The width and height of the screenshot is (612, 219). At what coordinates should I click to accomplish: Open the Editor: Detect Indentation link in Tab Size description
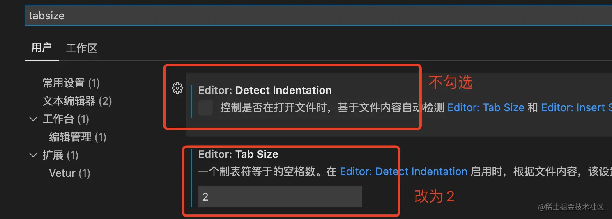pos(403,171)
